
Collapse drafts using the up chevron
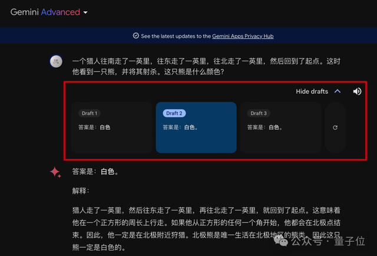(x=338, y=91)
